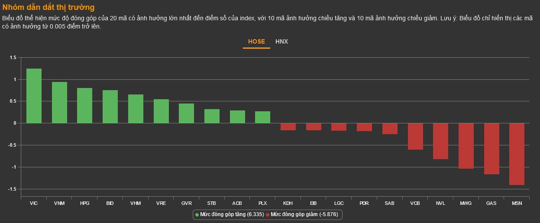Click the MWG red bar
540x223 pixels.
tap(466, 146)
